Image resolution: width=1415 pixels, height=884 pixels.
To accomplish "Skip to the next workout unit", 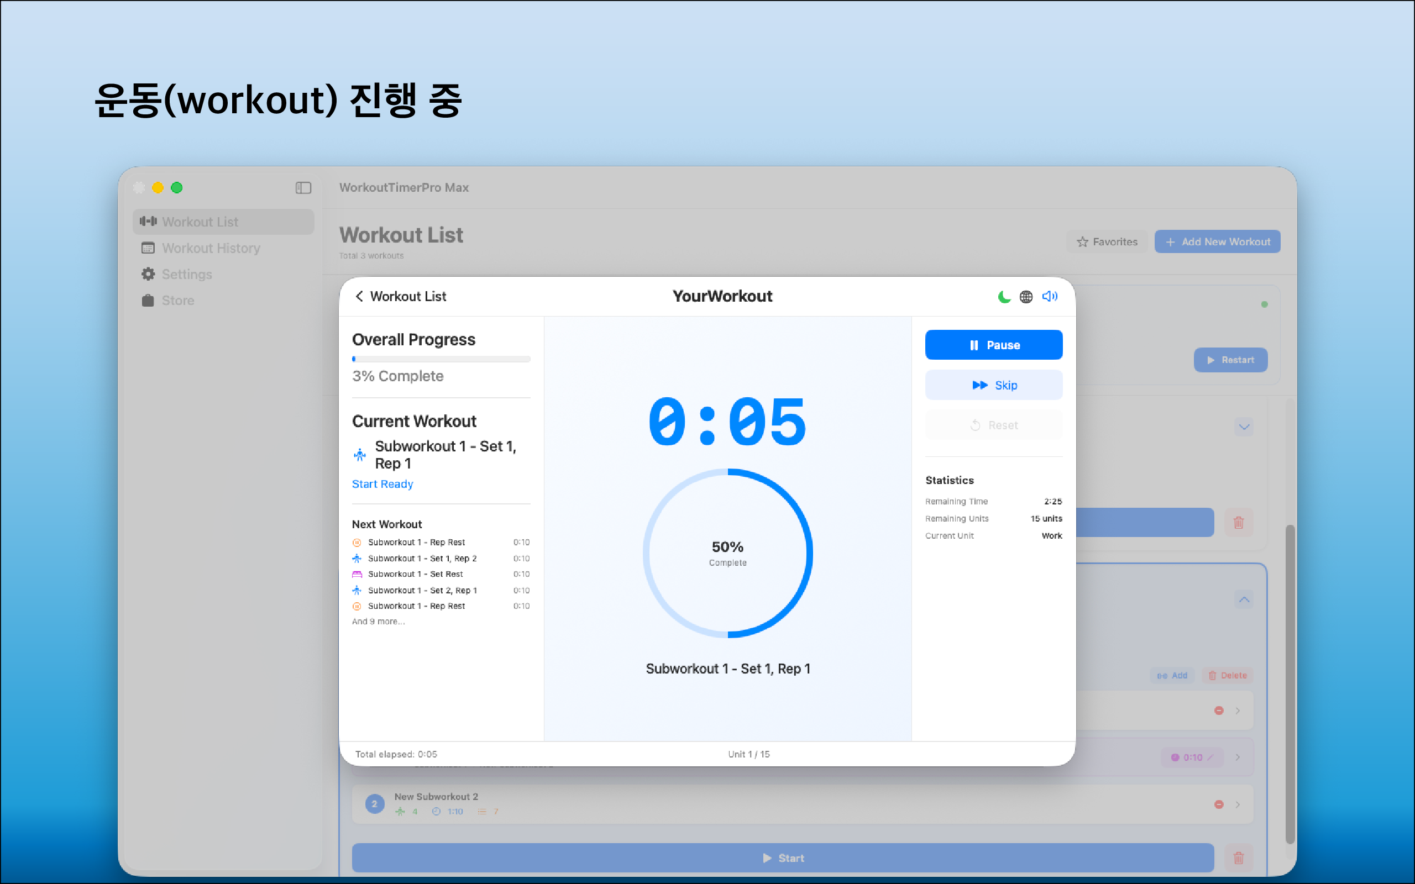I will click(993, 385).
